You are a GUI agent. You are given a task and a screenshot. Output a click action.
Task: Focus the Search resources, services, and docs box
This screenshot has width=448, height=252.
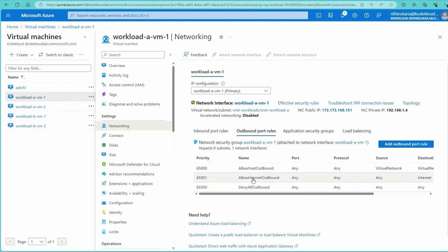click(188, 15)
